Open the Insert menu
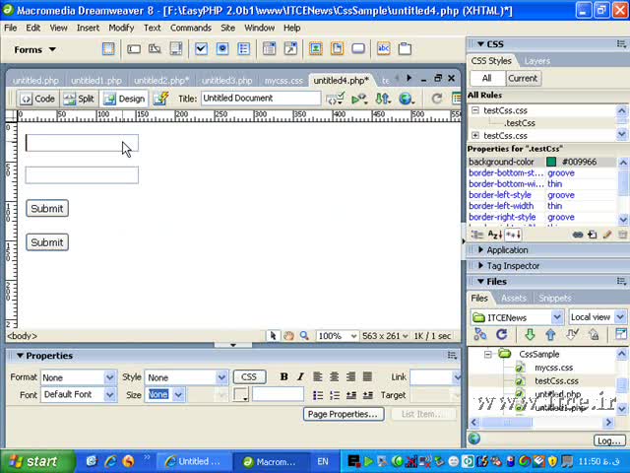 [88, 28]
